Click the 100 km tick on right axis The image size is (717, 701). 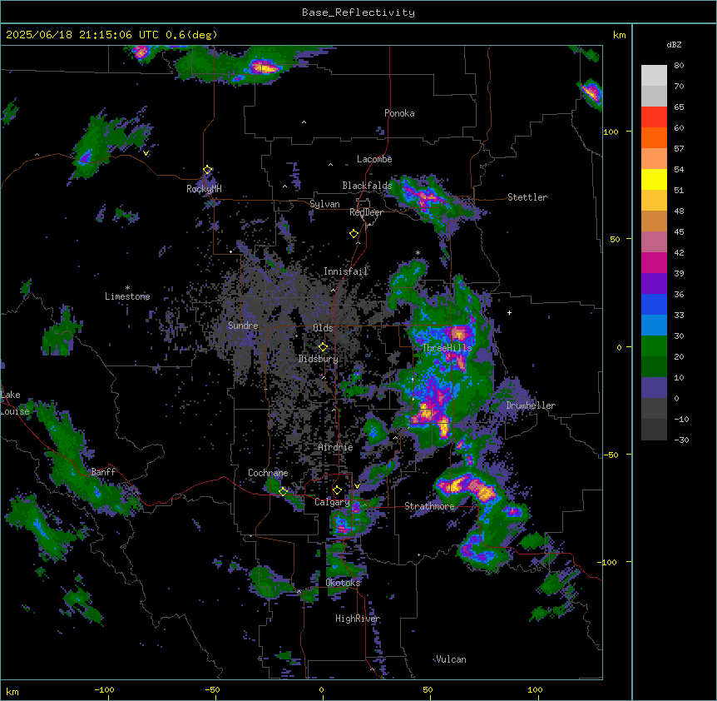pos(611,132)
